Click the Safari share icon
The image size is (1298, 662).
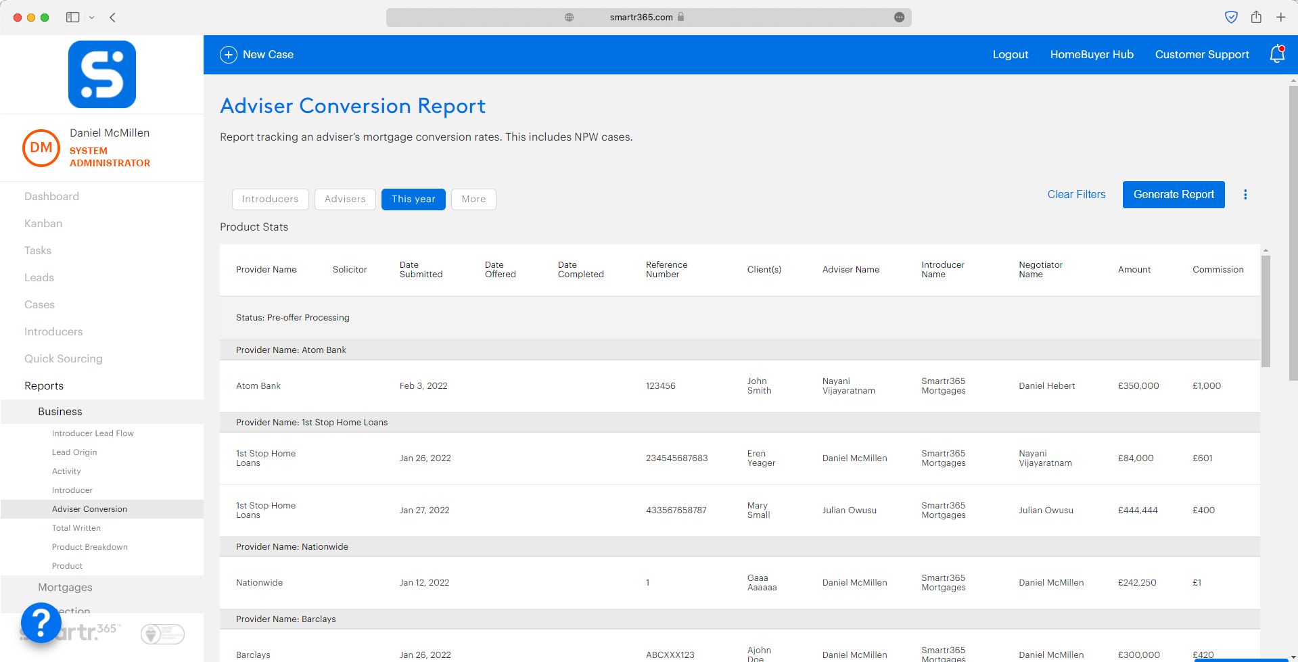coord(1256,17)
